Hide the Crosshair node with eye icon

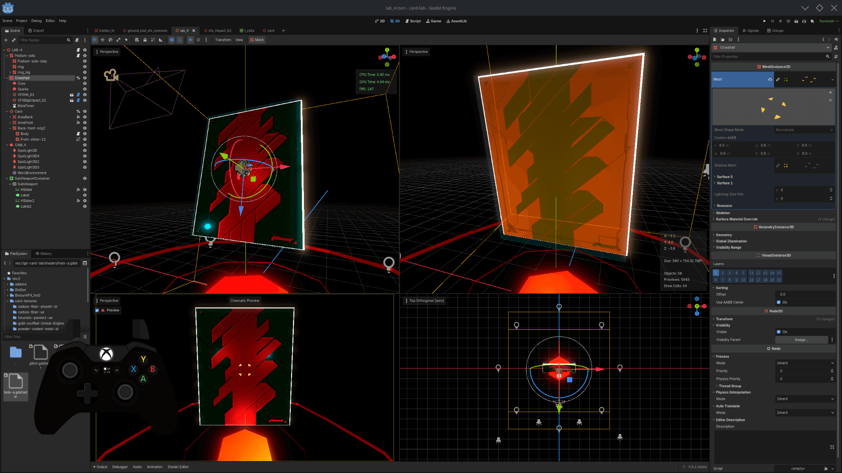coord(85,78)
